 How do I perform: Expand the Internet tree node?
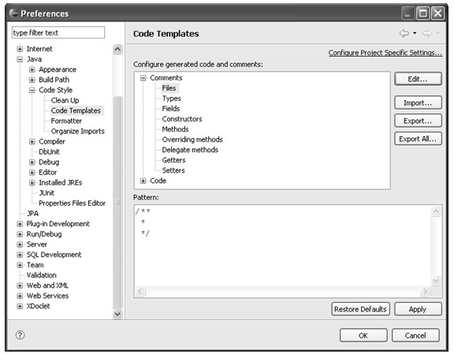click(x=20, y=49)
